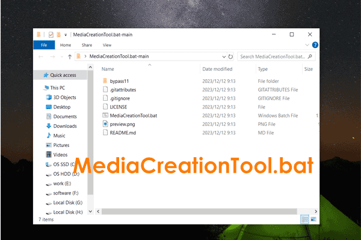Sort by the Date modified column
This screenshot has height=240, width=361.
click(x=217, y=69)
